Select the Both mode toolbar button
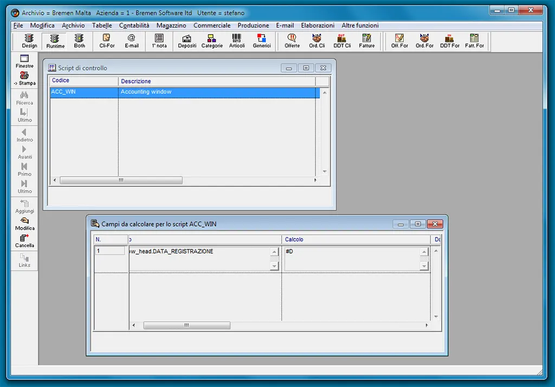 click(x=79, y=41)
